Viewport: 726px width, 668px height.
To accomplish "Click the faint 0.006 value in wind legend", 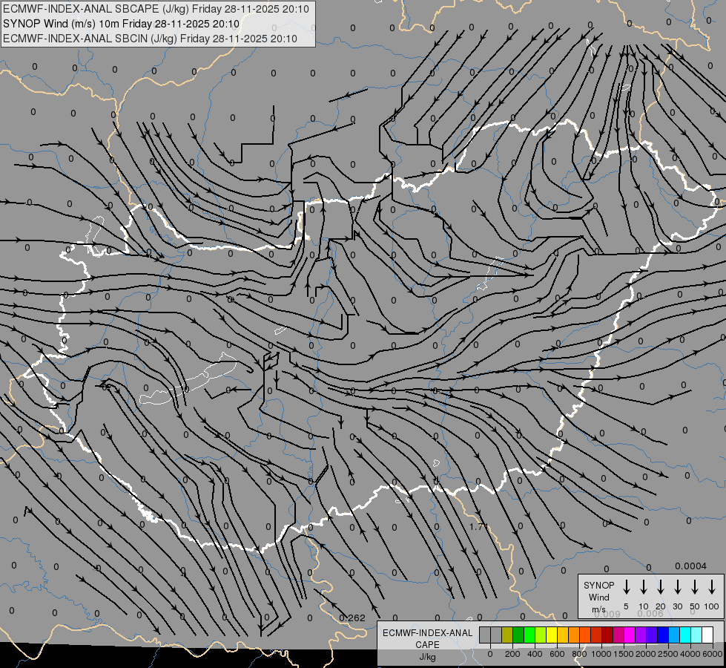I will tap(650, 613).
